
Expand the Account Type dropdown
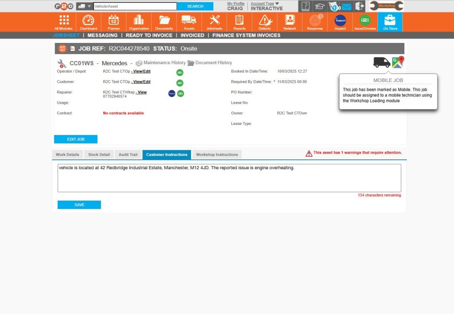[264, 3]
